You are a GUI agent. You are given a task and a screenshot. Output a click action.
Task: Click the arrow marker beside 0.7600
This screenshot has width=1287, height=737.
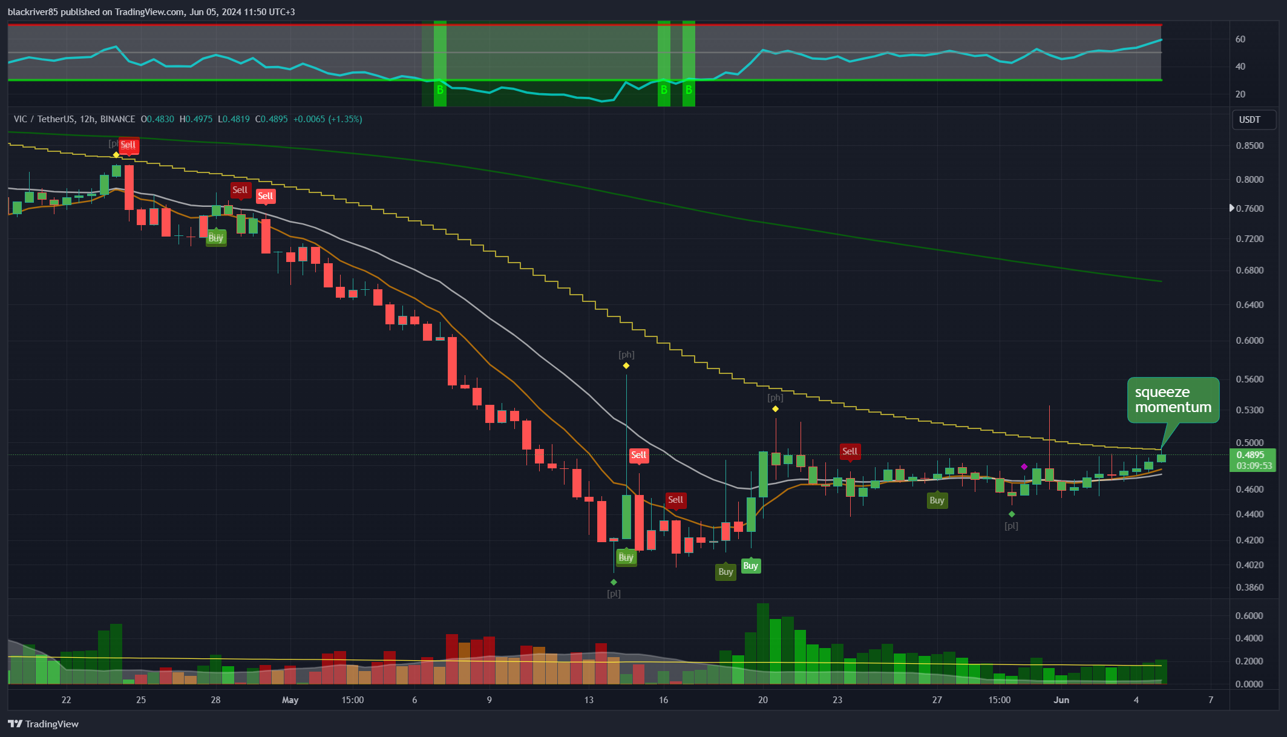[1231, 208]
